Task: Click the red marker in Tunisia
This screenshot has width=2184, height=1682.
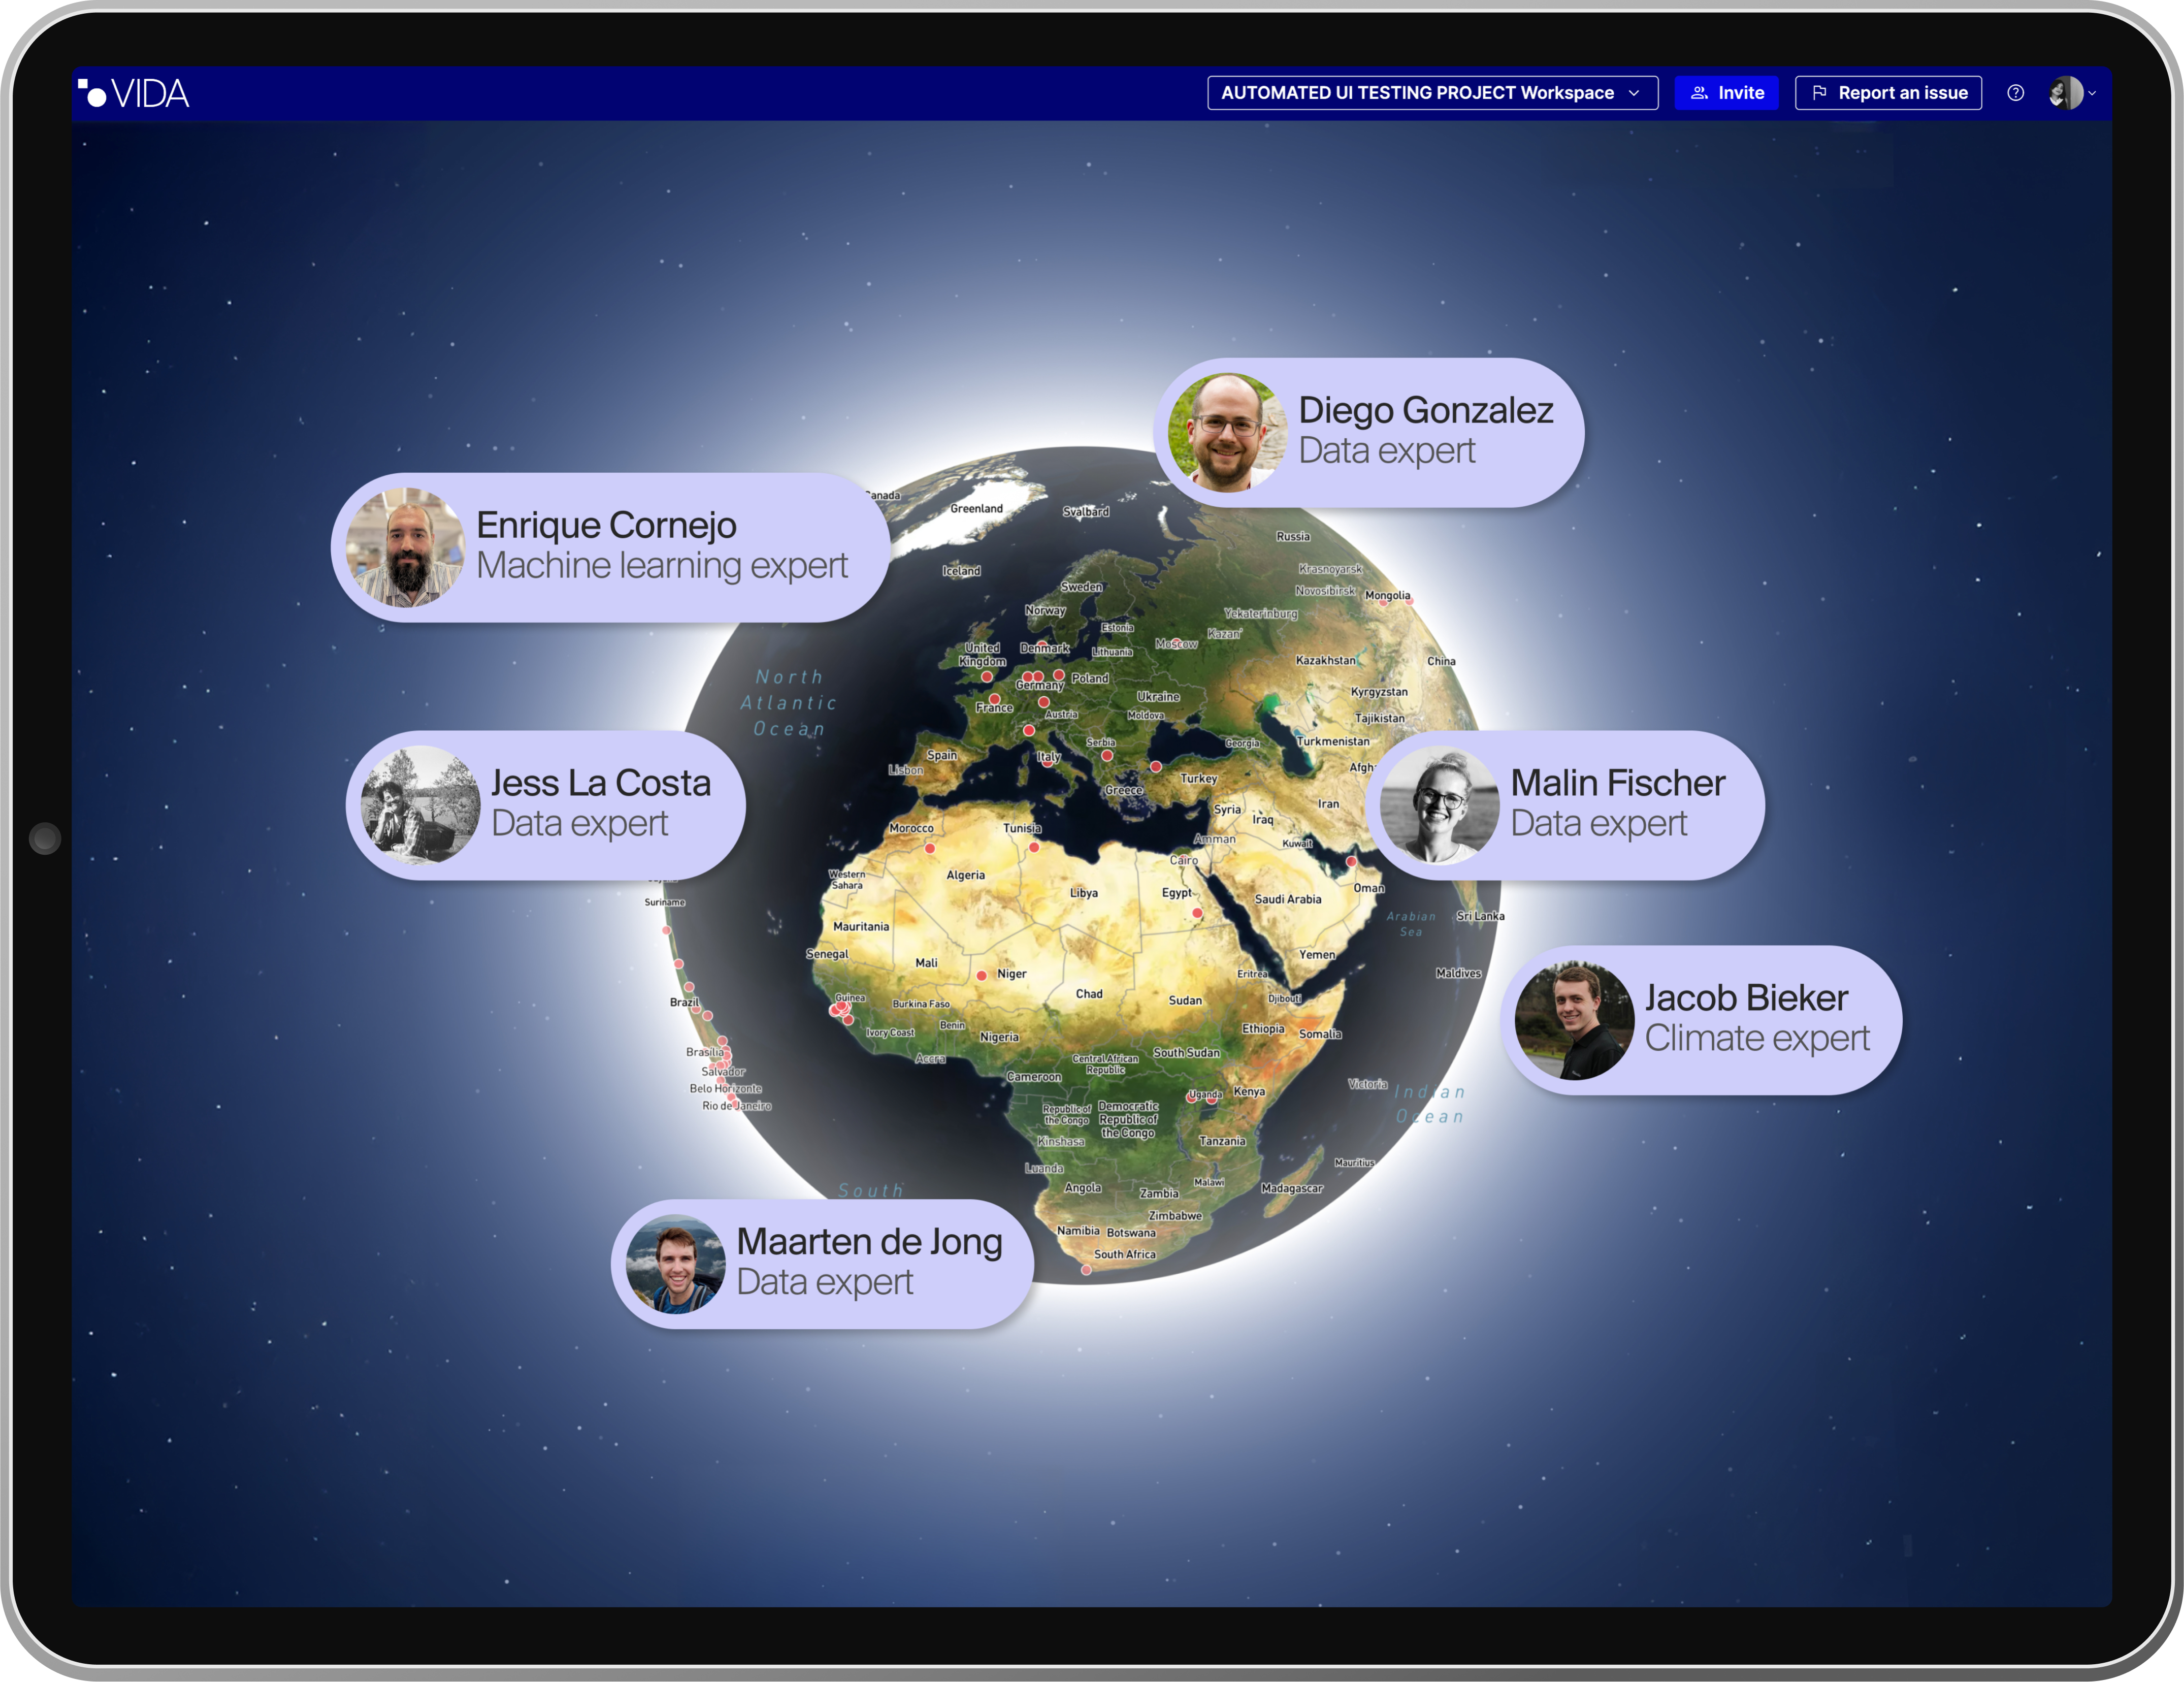Action: point(1034,847)
